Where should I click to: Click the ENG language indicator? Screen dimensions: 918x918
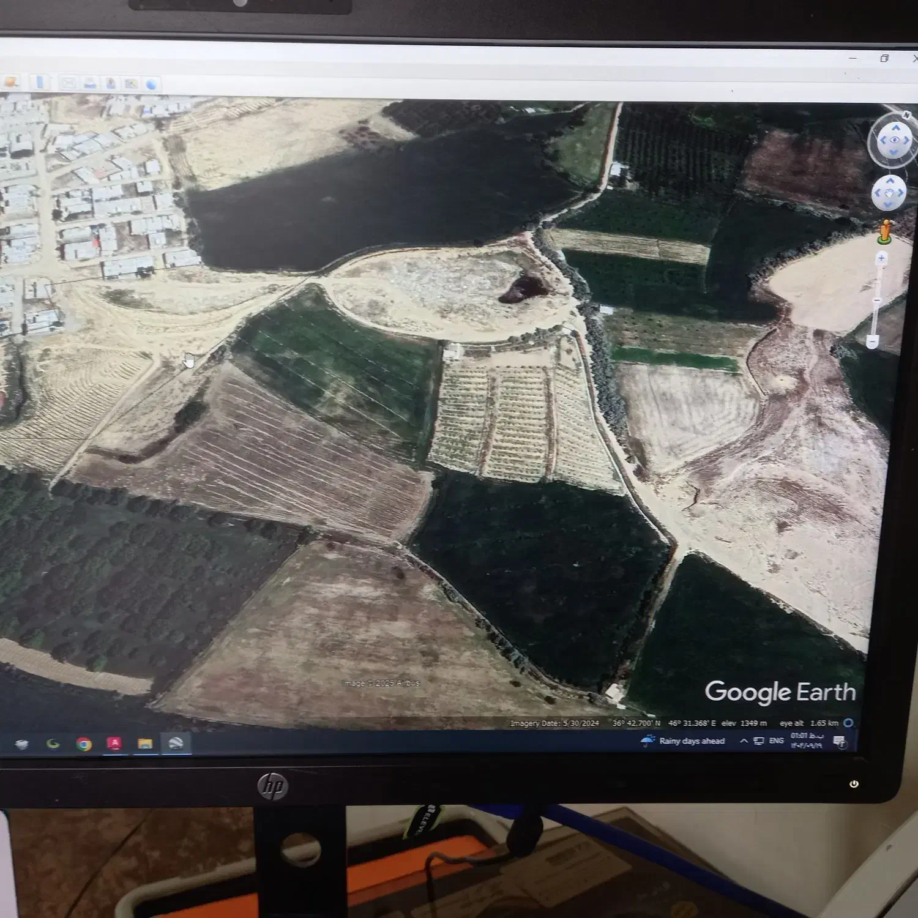click(776, 741)
